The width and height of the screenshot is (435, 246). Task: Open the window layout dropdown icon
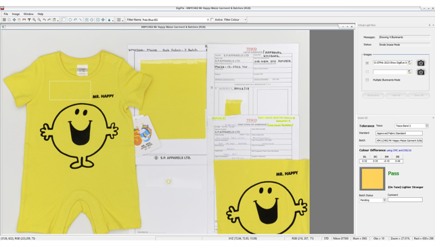pos(55,20)
